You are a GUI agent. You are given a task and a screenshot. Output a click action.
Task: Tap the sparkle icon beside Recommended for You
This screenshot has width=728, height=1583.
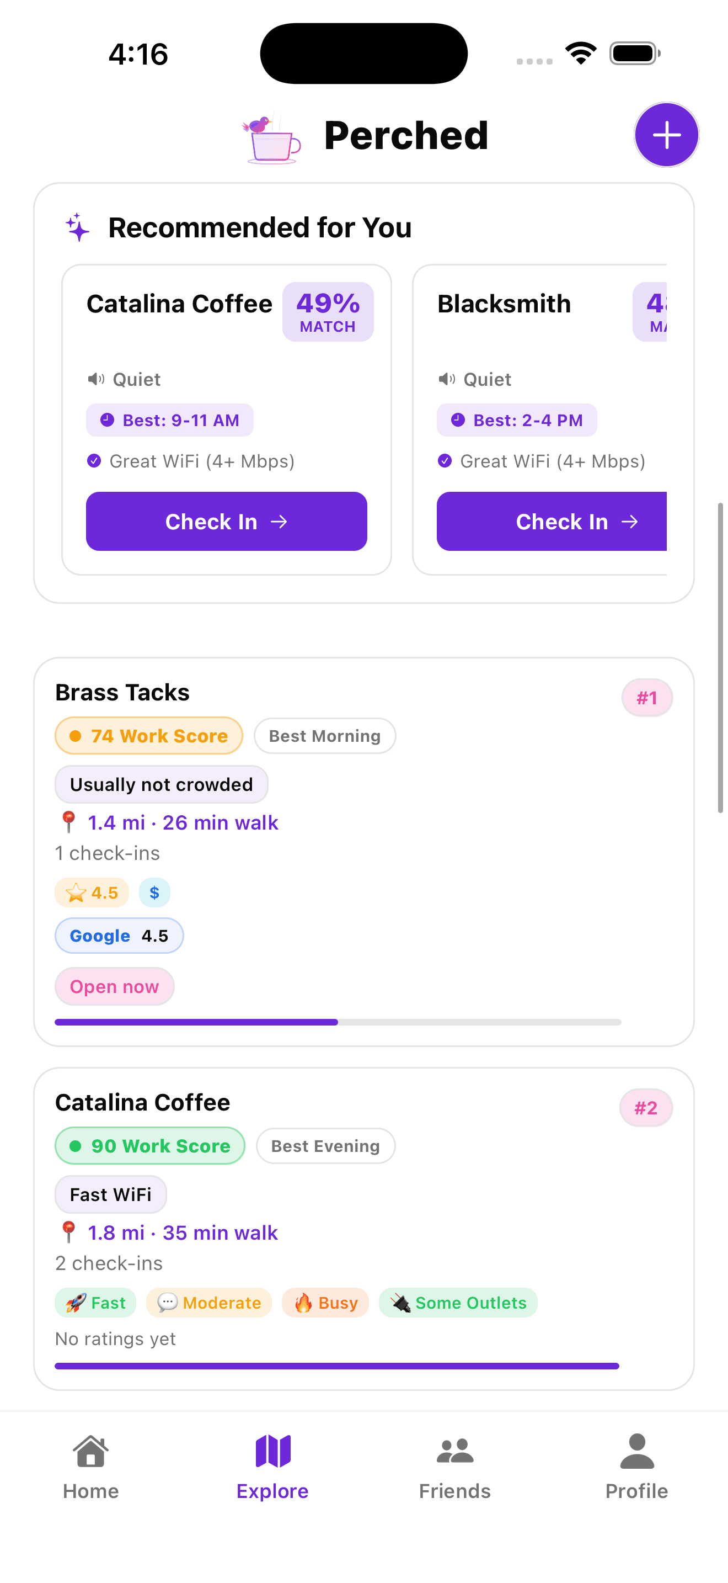click(77, 227)
